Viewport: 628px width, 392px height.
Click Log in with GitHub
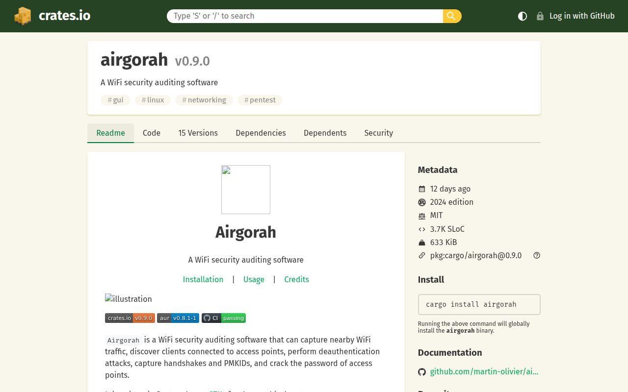coord(576,16)
